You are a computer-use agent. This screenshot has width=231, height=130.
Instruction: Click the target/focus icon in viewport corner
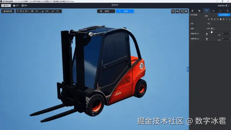pos(186,11)
